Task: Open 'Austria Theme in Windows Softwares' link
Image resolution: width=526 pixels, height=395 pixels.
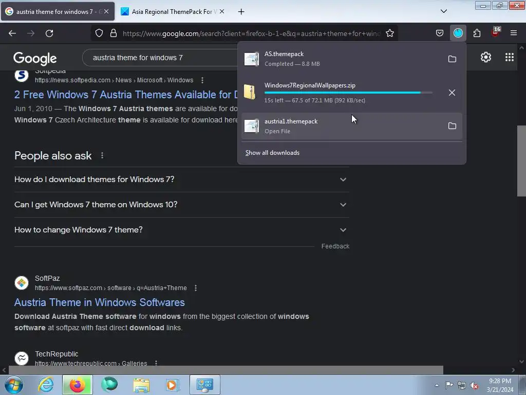Action: click(x=99, y=302)
